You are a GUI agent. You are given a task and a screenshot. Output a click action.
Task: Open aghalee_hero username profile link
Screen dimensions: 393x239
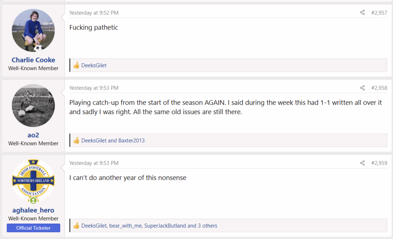point(33,210)
